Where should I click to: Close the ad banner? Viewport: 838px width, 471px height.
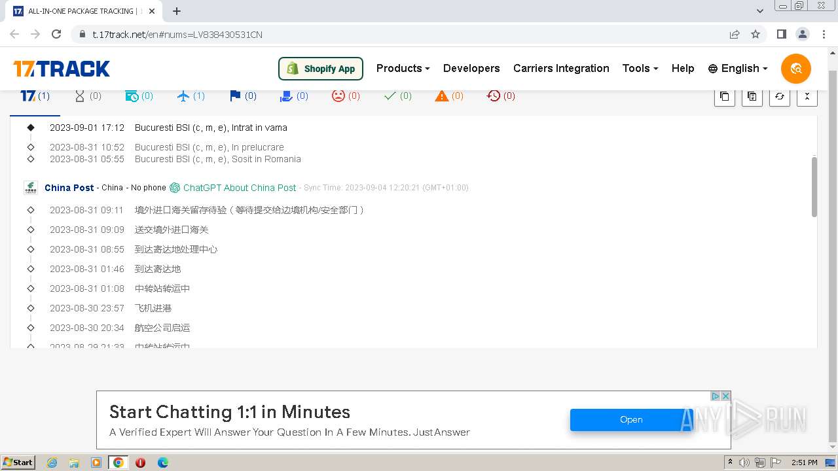(725, 396)
